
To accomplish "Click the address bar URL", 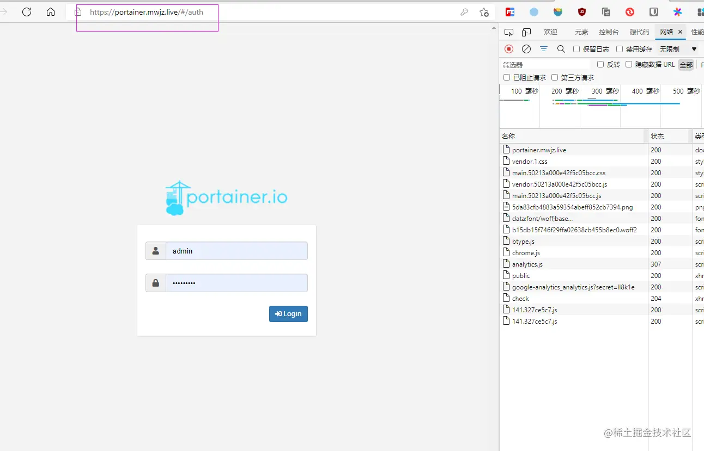I will tap(147, 12).
